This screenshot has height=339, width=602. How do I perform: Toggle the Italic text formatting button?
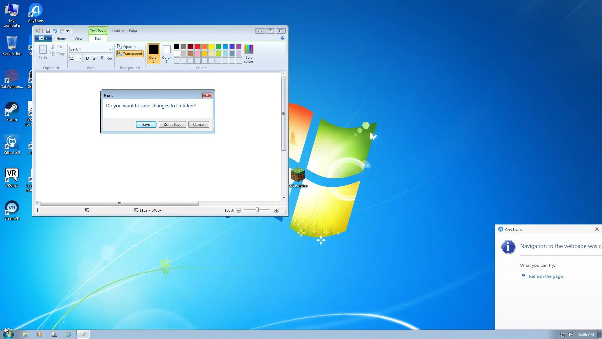(94, 58)
